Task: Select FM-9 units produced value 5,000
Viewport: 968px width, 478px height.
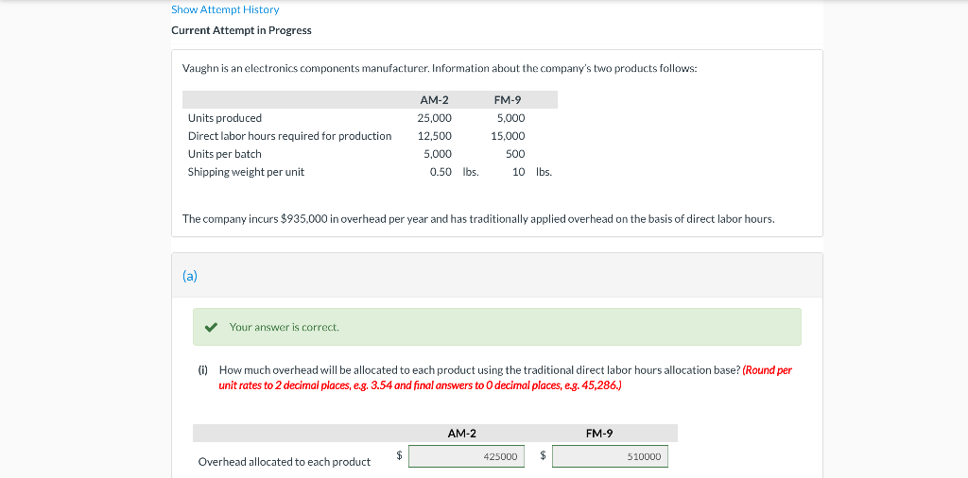Action: 510,118
